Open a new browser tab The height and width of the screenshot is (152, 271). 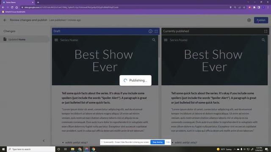tap(38, 3)
